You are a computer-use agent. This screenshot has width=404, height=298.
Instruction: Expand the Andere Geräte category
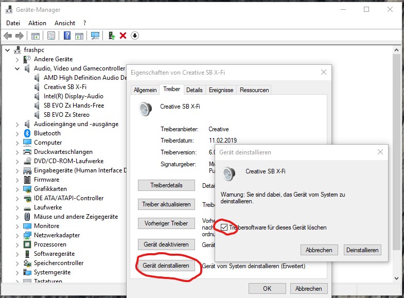click(17, 60)
